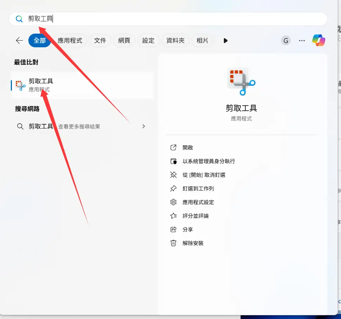Click the gear icon beside 應用程式設定

(x=173, y=202)
